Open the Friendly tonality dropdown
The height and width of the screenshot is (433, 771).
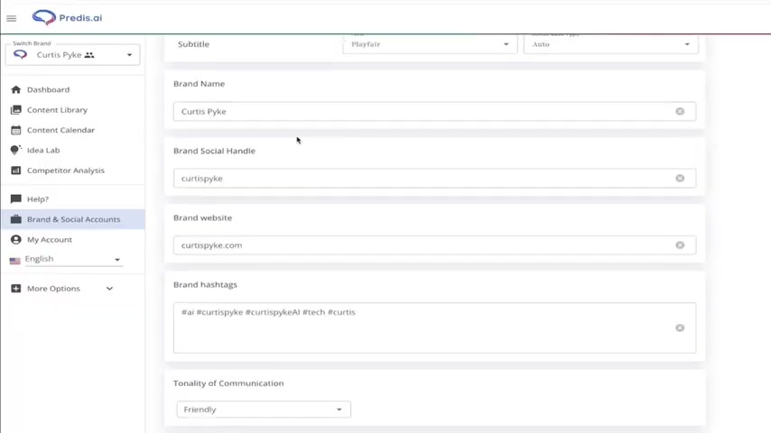(264, 410)
